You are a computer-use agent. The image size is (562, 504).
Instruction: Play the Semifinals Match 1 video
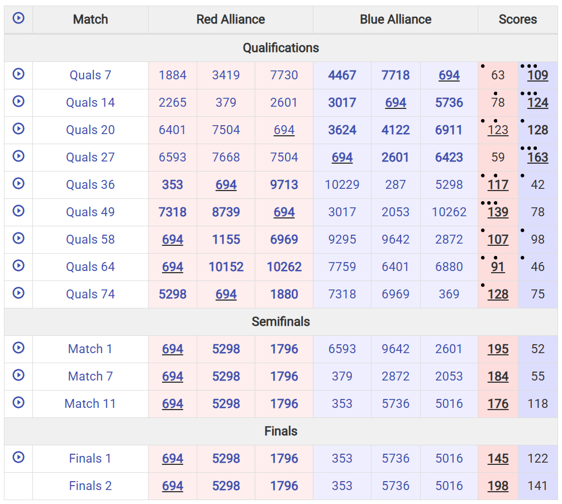click(x=18, y=348)
